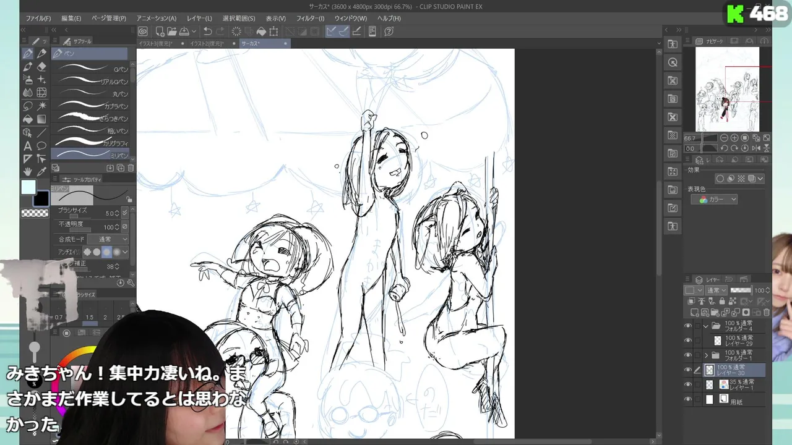Viewport: 792px width, 445px height.
Task: Choose the リアルGペン sub tool
Action: pyautogui.click(x=92, y=81)
